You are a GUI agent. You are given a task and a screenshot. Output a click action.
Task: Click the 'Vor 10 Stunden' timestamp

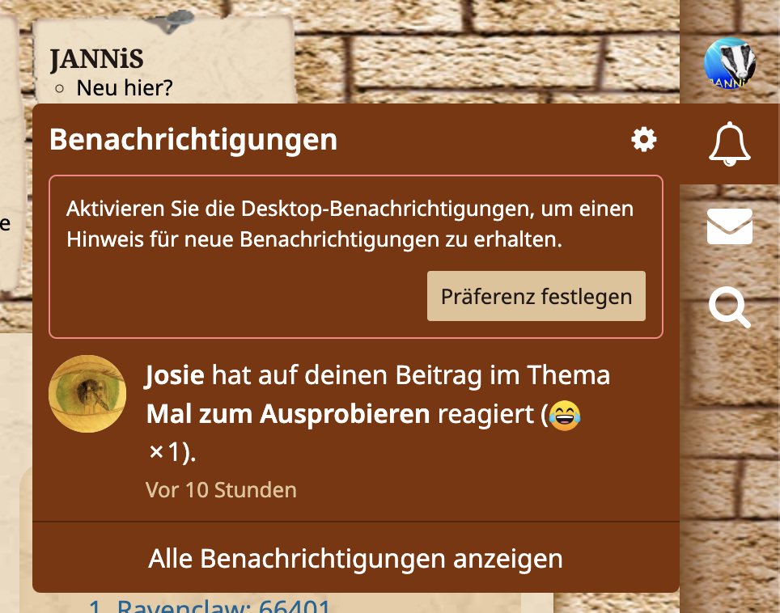coord(221,490)
